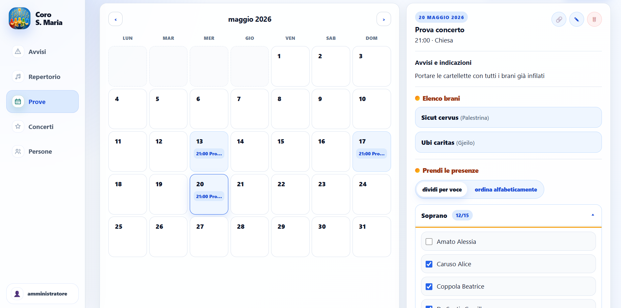Click the 'maggio 2026' month title
This screenshot has width=621, height=308.
pyautogui.click(x=250, y=19)
